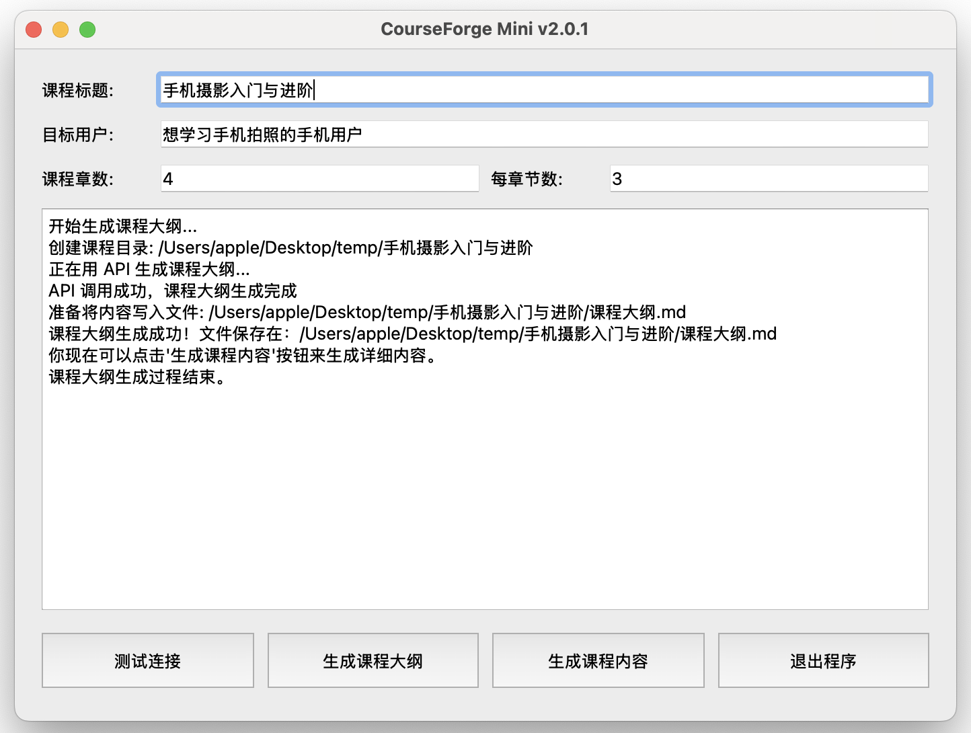Click log line starting with 创建课程目录
The height and width of the screenshot is (733, 971).
(x=290, y=247)
